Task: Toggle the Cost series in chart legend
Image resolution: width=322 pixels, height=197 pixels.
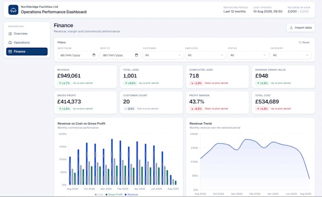Action: tap(99, 194)
